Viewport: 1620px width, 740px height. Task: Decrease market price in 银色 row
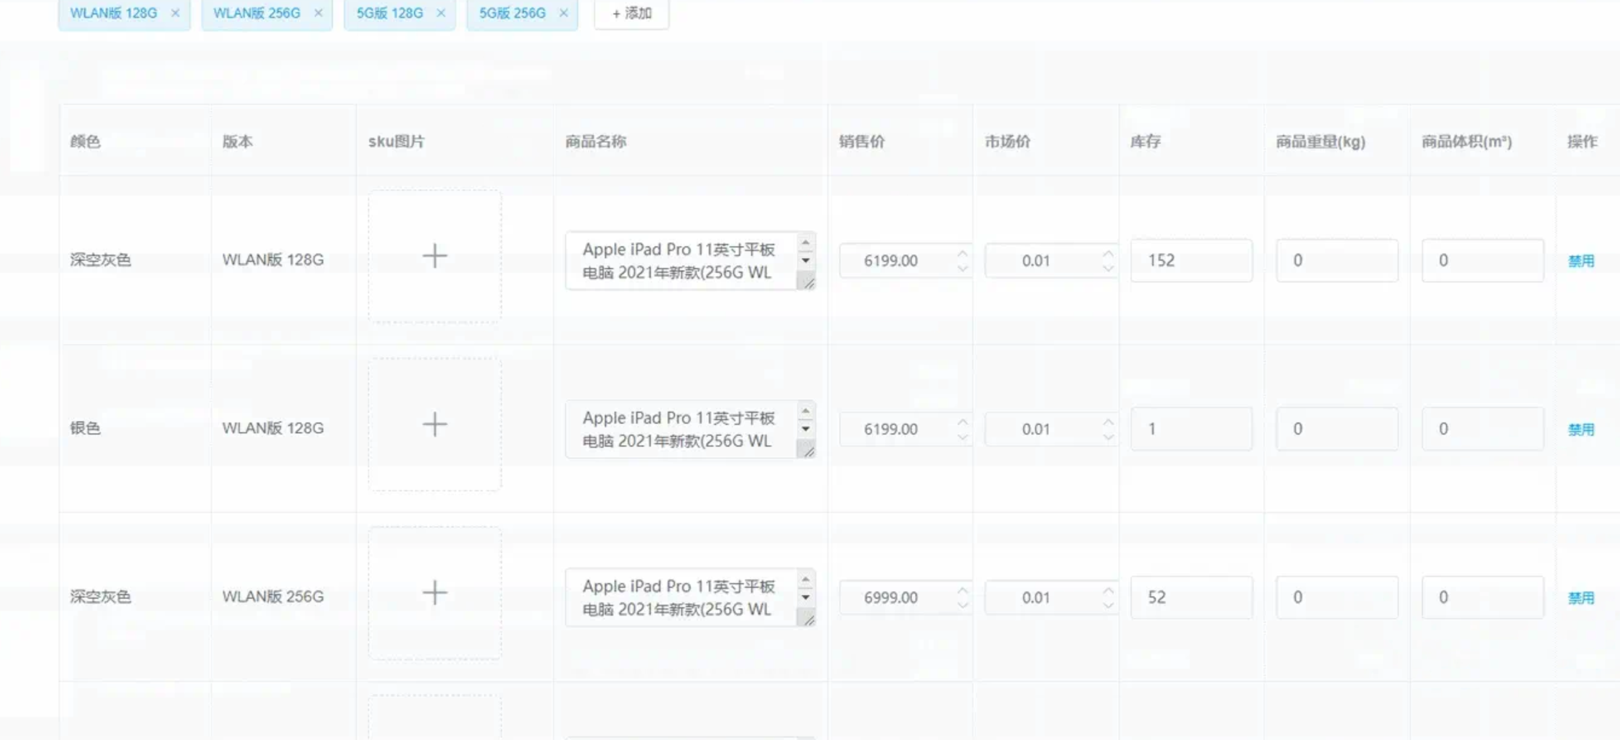tap(1109, 437)
